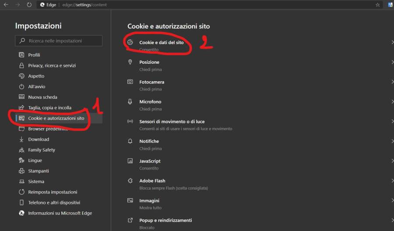Expand the Posizione row chevron

[x=392, y=62]
